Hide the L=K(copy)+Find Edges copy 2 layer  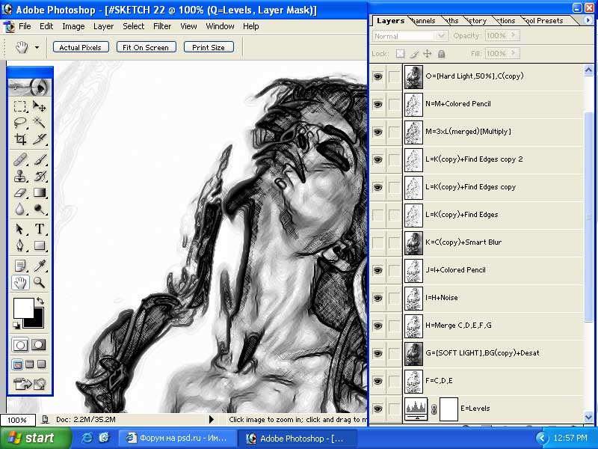377,159
